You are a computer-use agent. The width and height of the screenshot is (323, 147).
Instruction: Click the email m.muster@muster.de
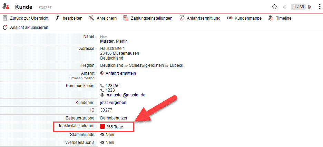(126, 95)
